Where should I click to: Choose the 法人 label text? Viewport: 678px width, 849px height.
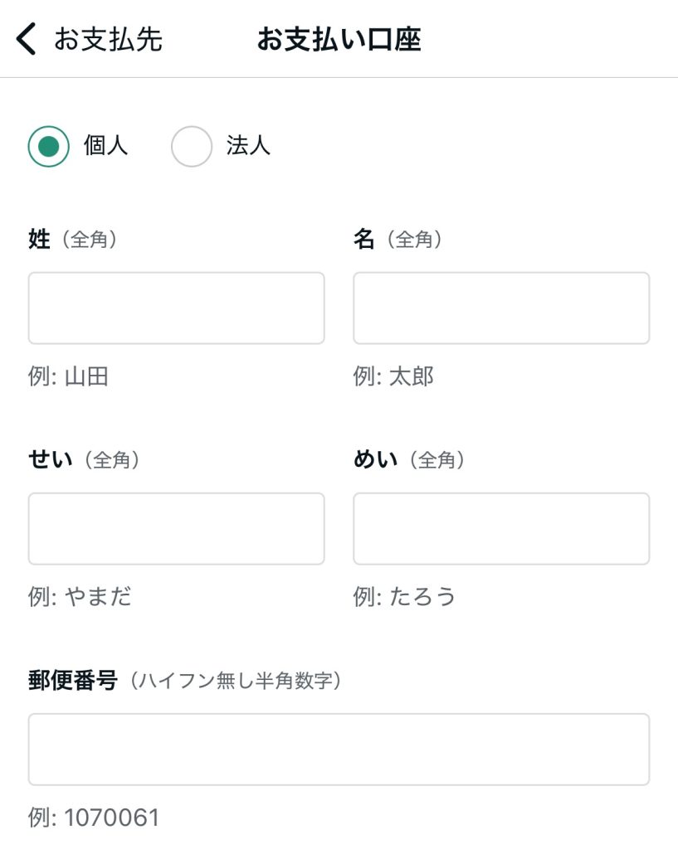pos(248,146)
